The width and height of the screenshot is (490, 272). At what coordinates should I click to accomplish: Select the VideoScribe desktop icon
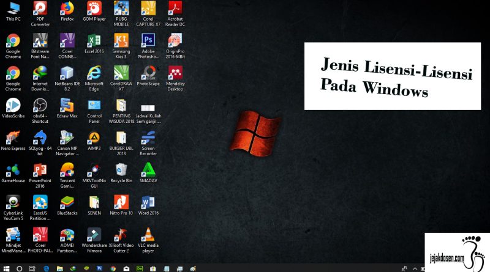click(13, 108)
